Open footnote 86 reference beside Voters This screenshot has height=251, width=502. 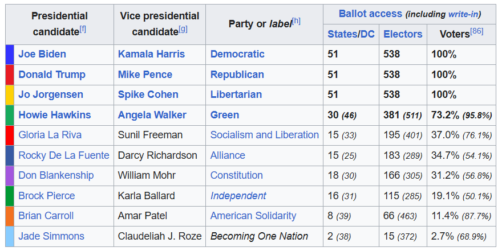477,31
